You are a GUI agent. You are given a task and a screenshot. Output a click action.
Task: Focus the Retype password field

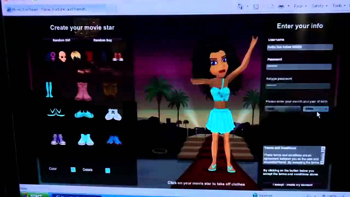(x=298, y=86)
